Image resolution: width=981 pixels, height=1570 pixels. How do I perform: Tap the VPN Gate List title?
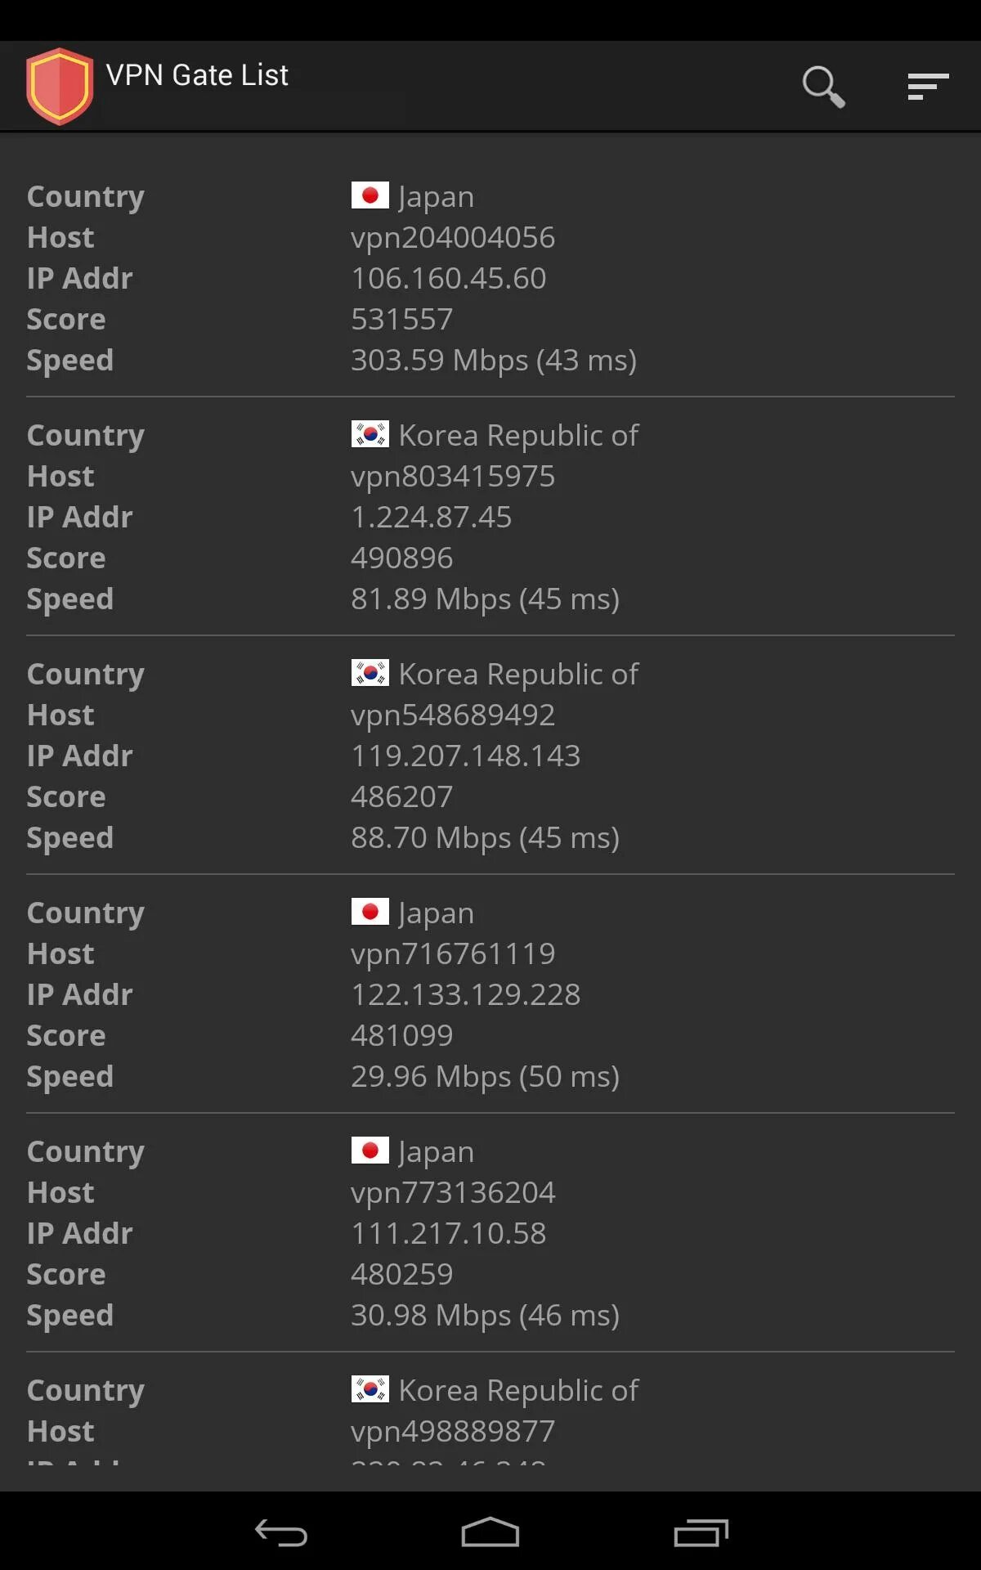point(197,75)
